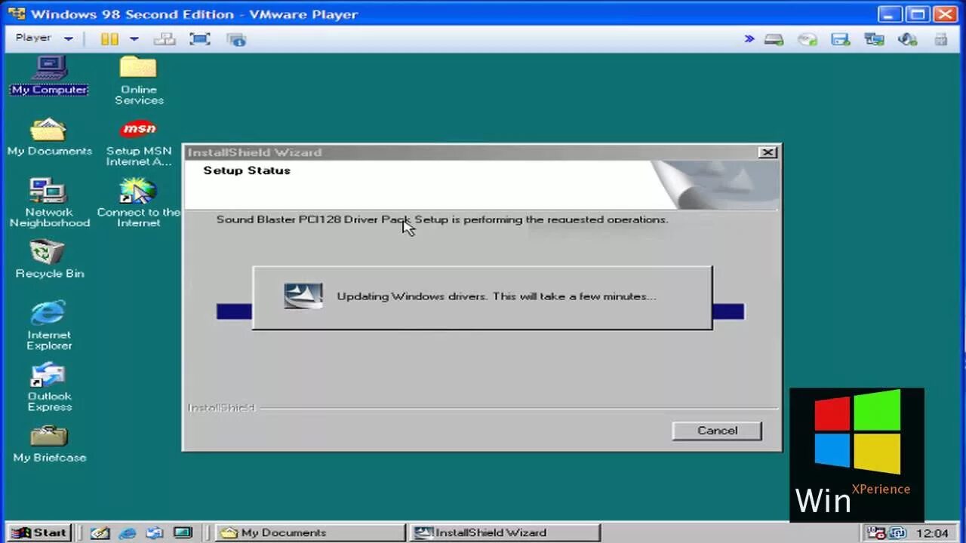Click Send Ctrl+Alt+Del toolbar icon
Image resolution: width=966 pixels, height=543 pixels.
164,38
